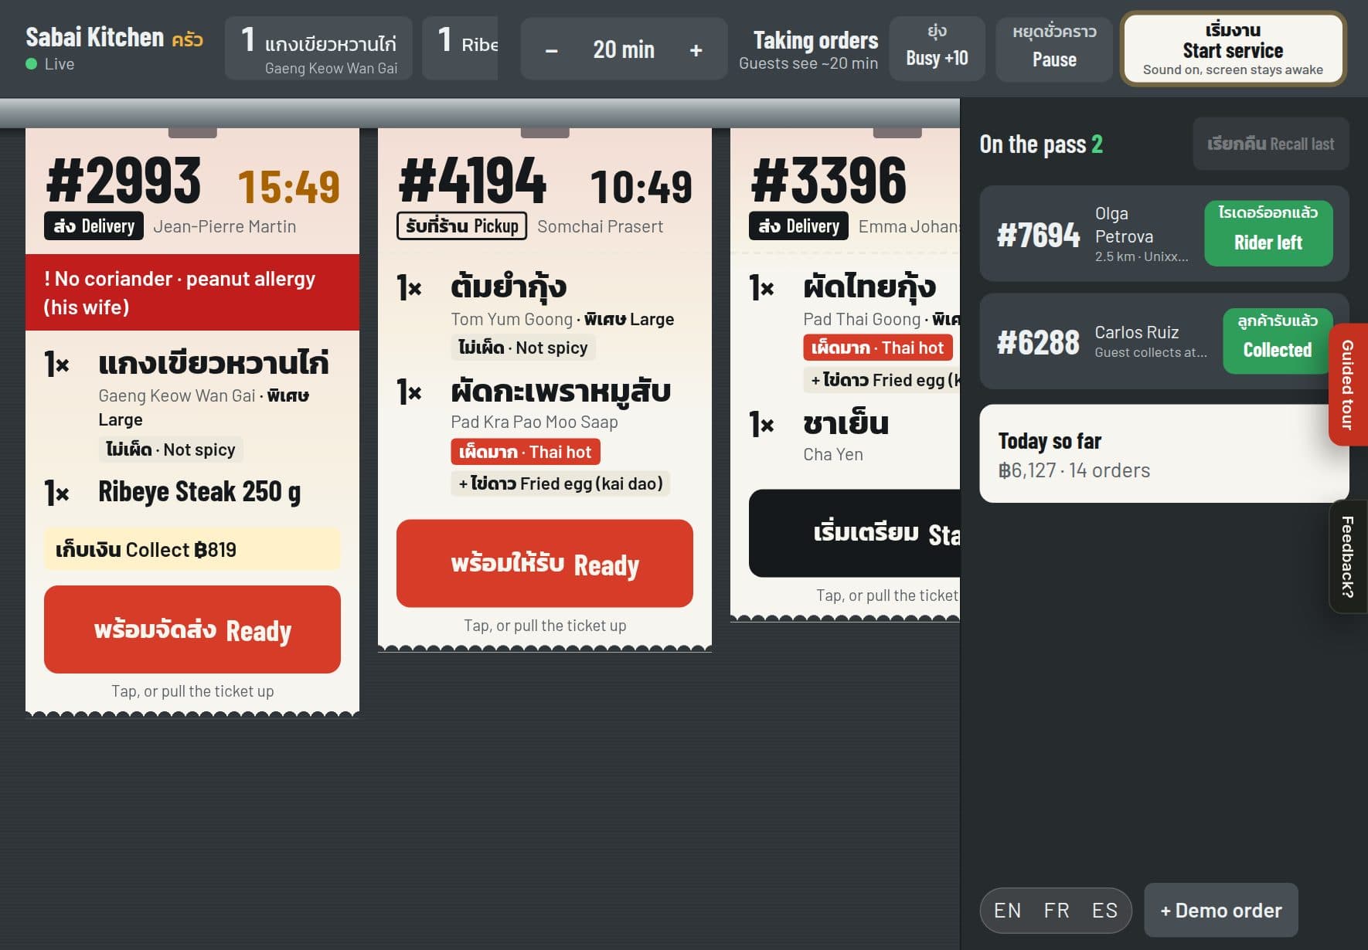Click Not spicy tag on Tom Yum Goong
The height and width of the screenshot is (950, 1368).
(x=523, y=348)
